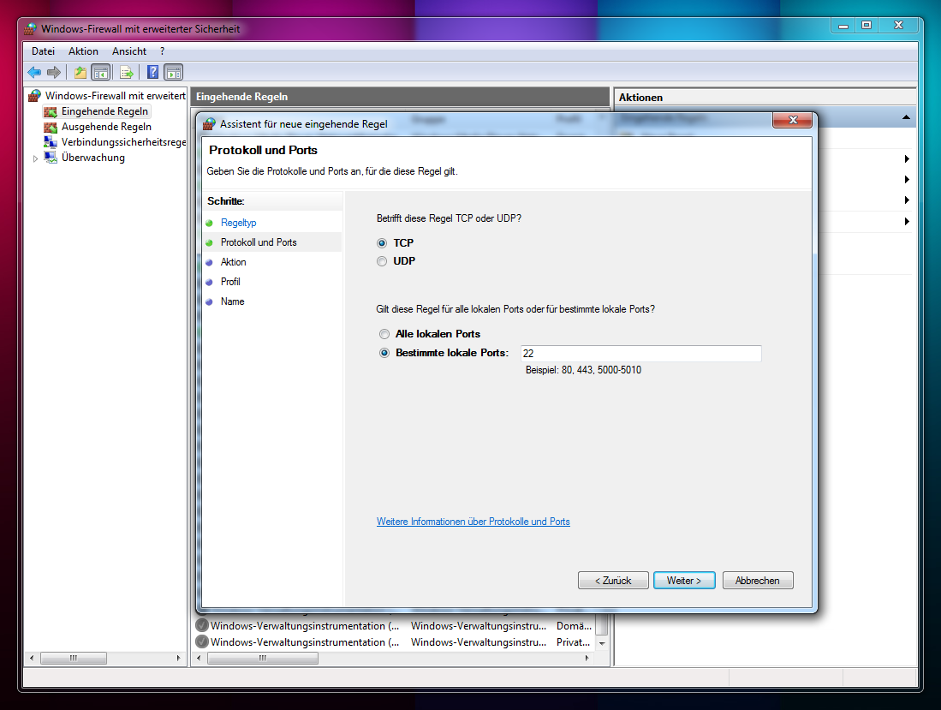Click the scroll-down arrow of the rules list
941x710 pixels.
(x=602, y=642)
